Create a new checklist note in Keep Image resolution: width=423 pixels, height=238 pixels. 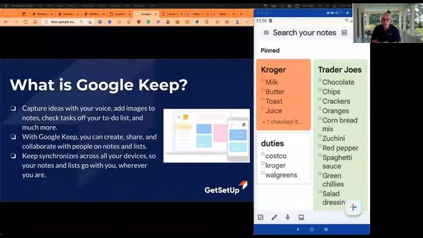(260, 218)
